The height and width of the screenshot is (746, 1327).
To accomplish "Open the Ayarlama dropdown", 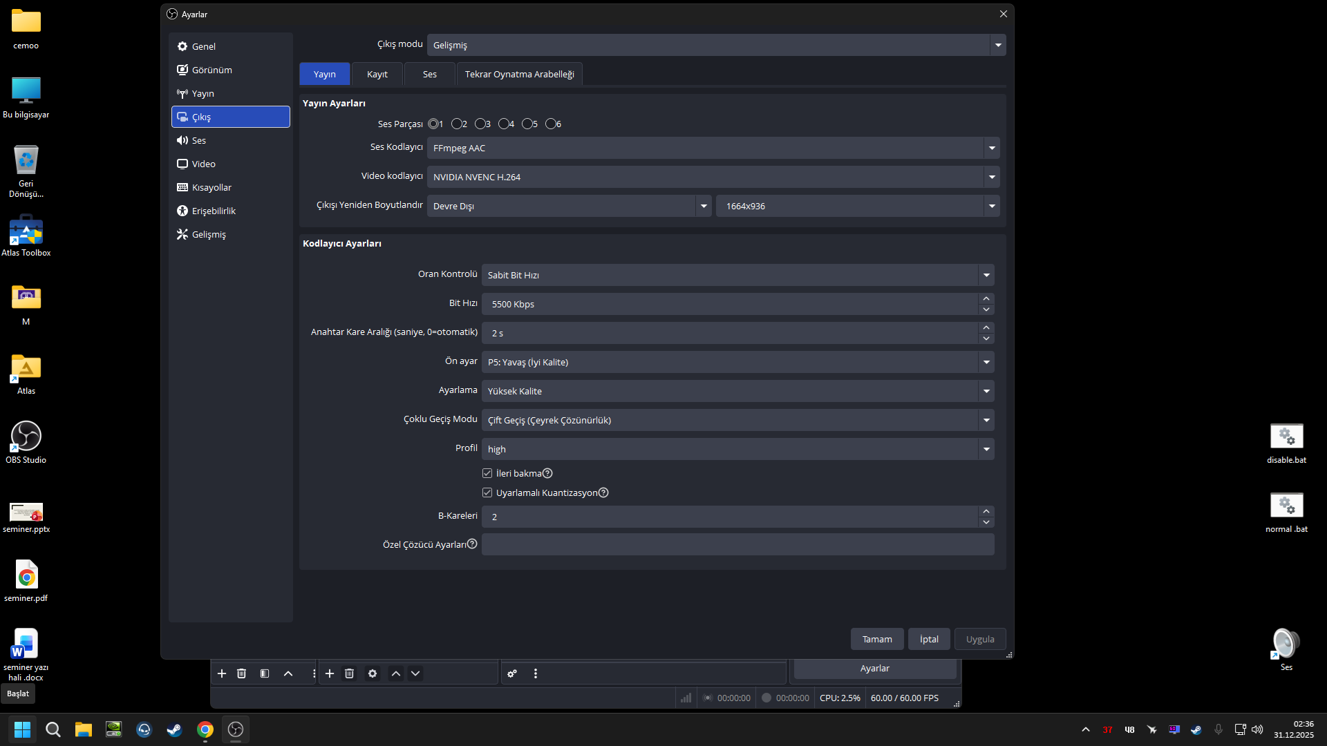I will (737, 391).
